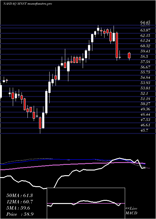The height and width of the screenshot is (219, 156).
Task: Click the 54.84 price axis label
Action: pyautogui.click(x=145, y=78)
